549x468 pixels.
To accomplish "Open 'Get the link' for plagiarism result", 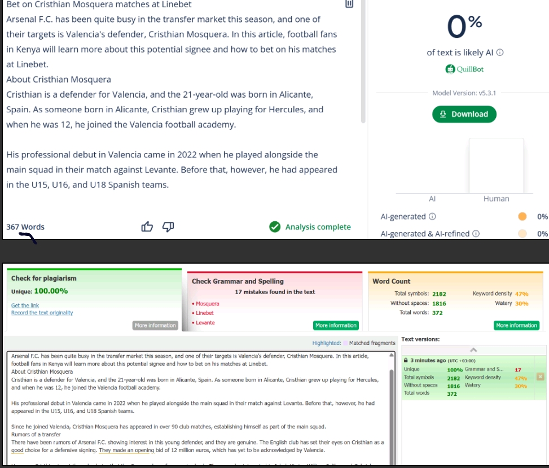I will point(25,305).
